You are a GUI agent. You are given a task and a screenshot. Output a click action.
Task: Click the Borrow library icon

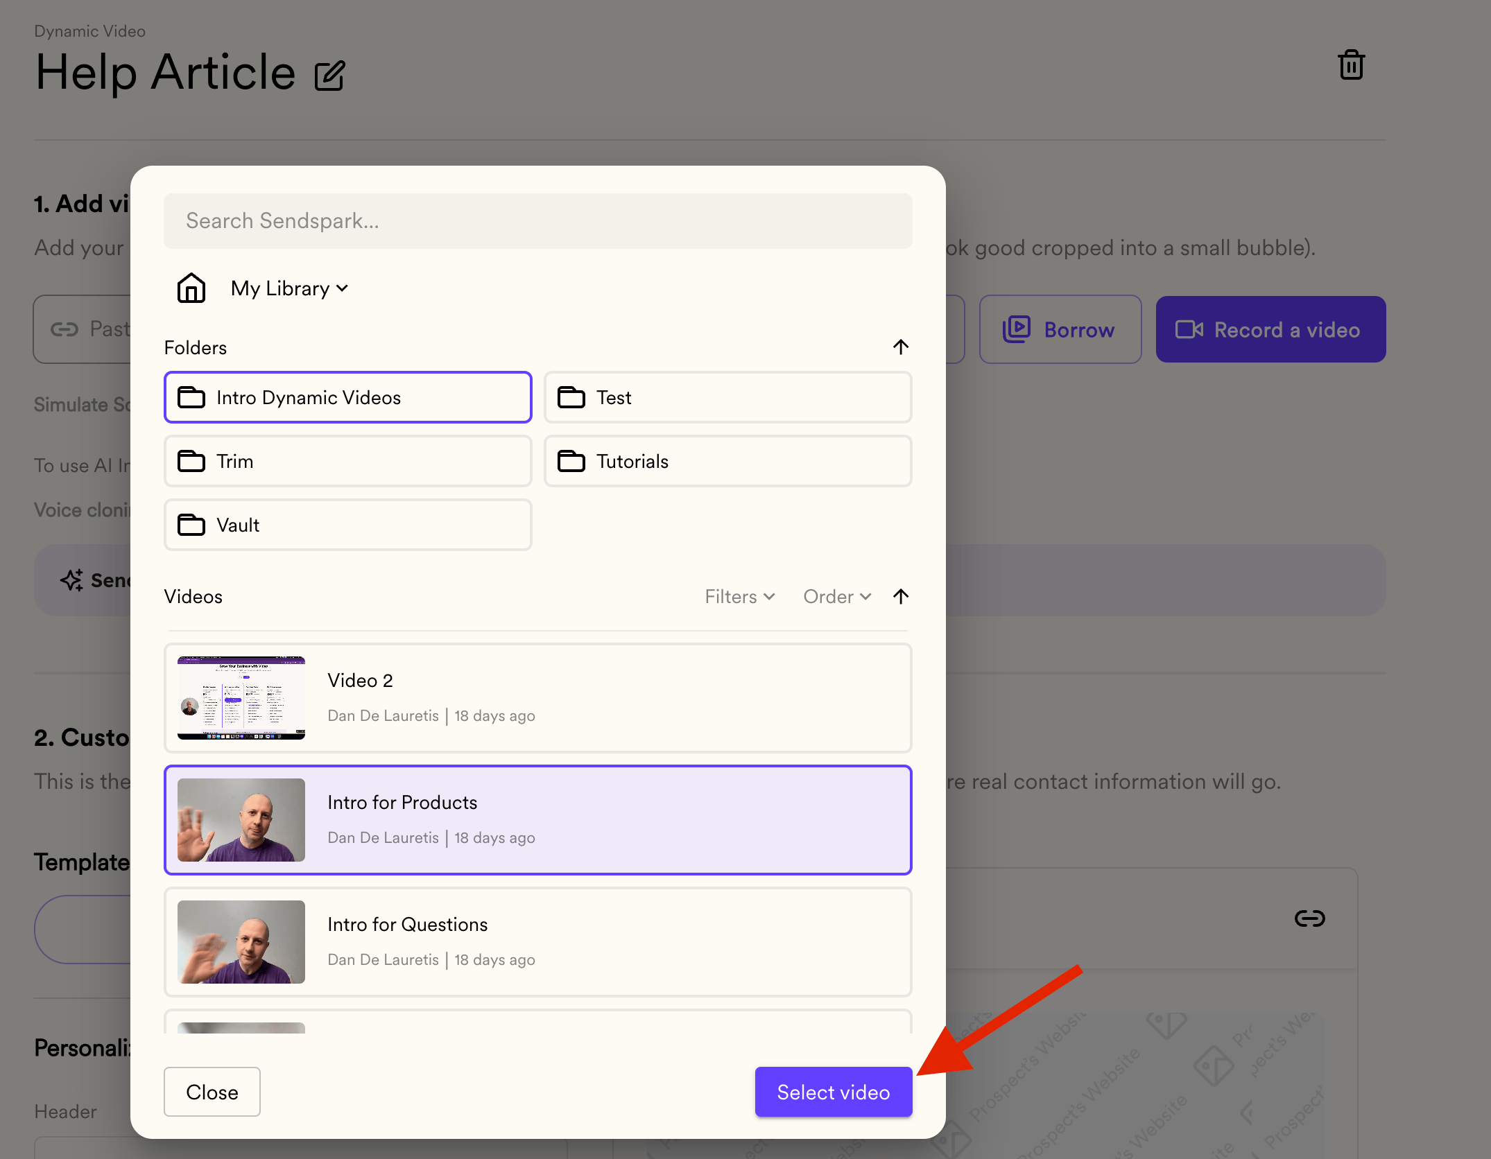(x=1017, y=329)
